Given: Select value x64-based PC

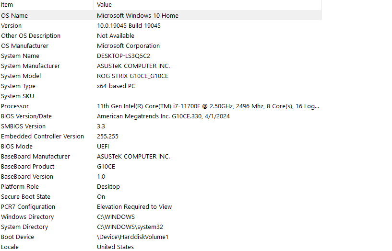Looking at the screenshot, I should click(116, 86).
